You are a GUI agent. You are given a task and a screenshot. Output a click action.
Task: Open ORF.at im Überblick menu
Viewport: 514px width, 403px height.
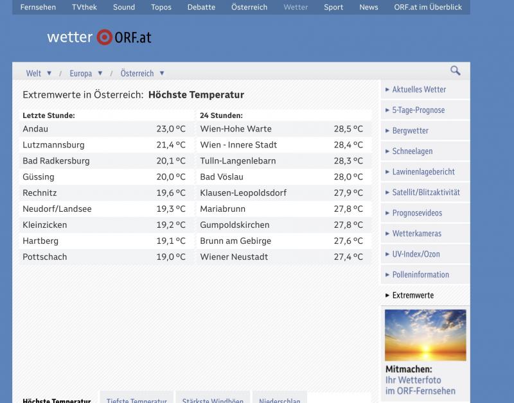(x=428, y=7)
